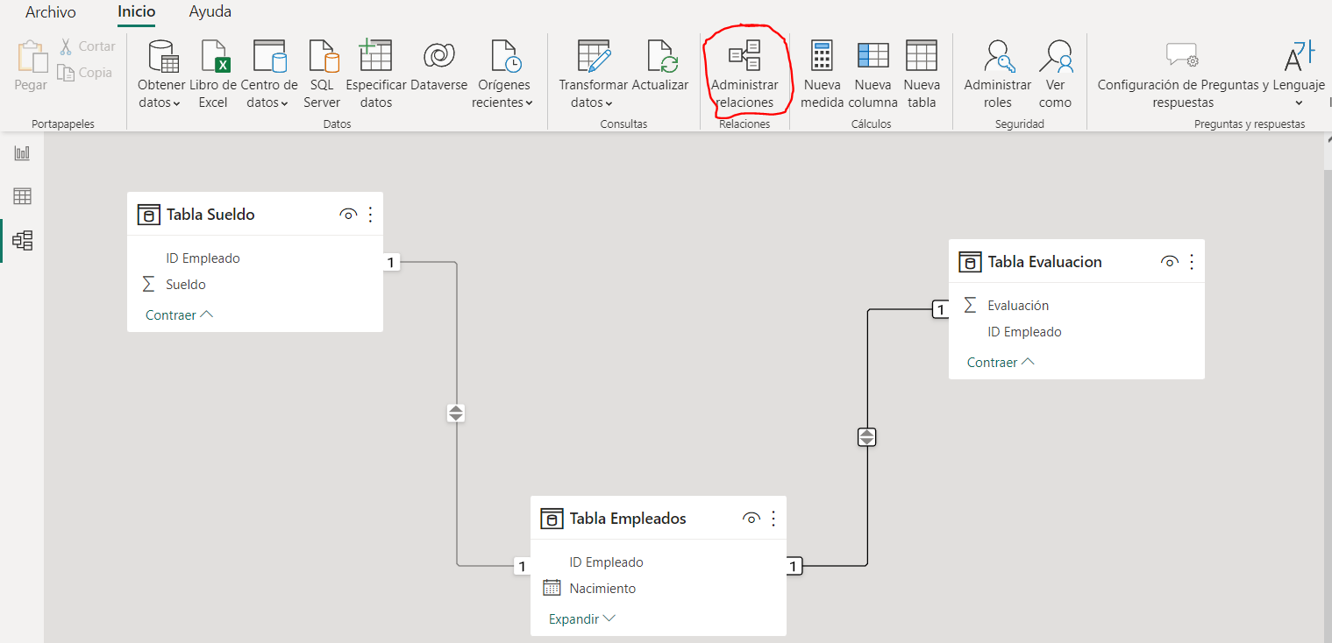Import from Libro de Excel
This screenshot has height=643, width=1332.
213,74
